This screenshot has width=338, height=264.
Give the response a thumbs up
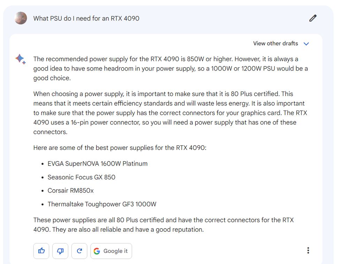[41, 251]
